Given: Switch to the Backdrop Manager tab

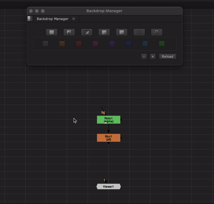Looking at the screenshot, I should click(52, 19).
